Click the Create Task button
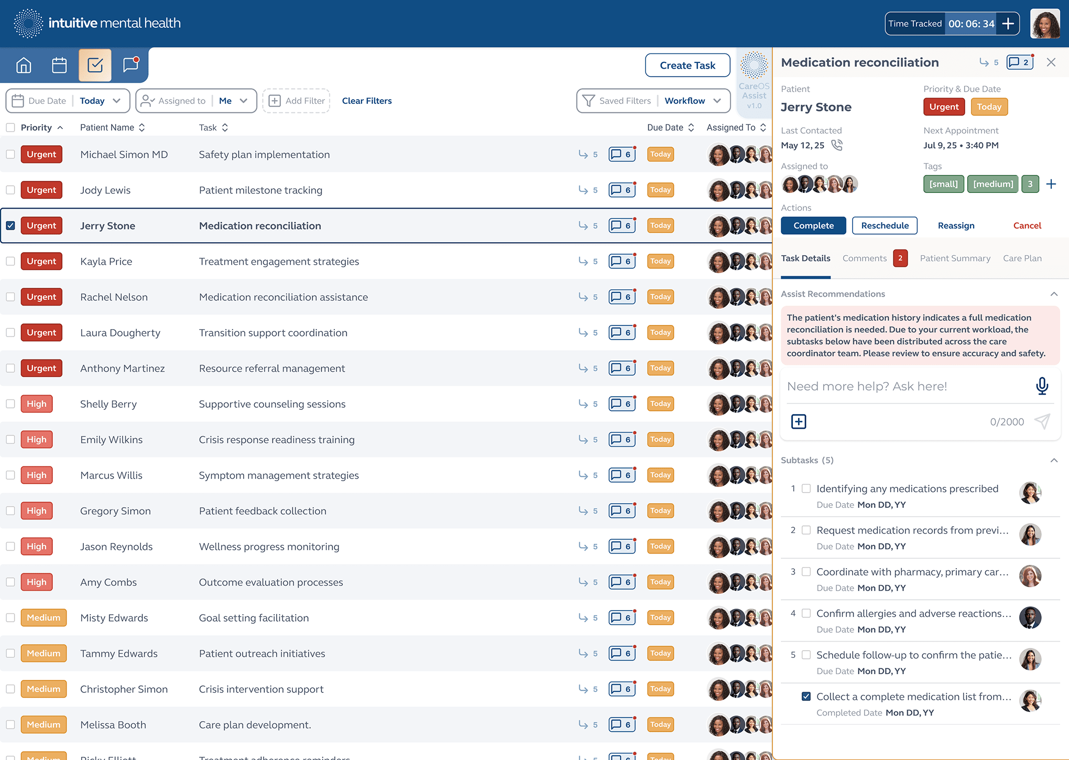 pos(687,66)
